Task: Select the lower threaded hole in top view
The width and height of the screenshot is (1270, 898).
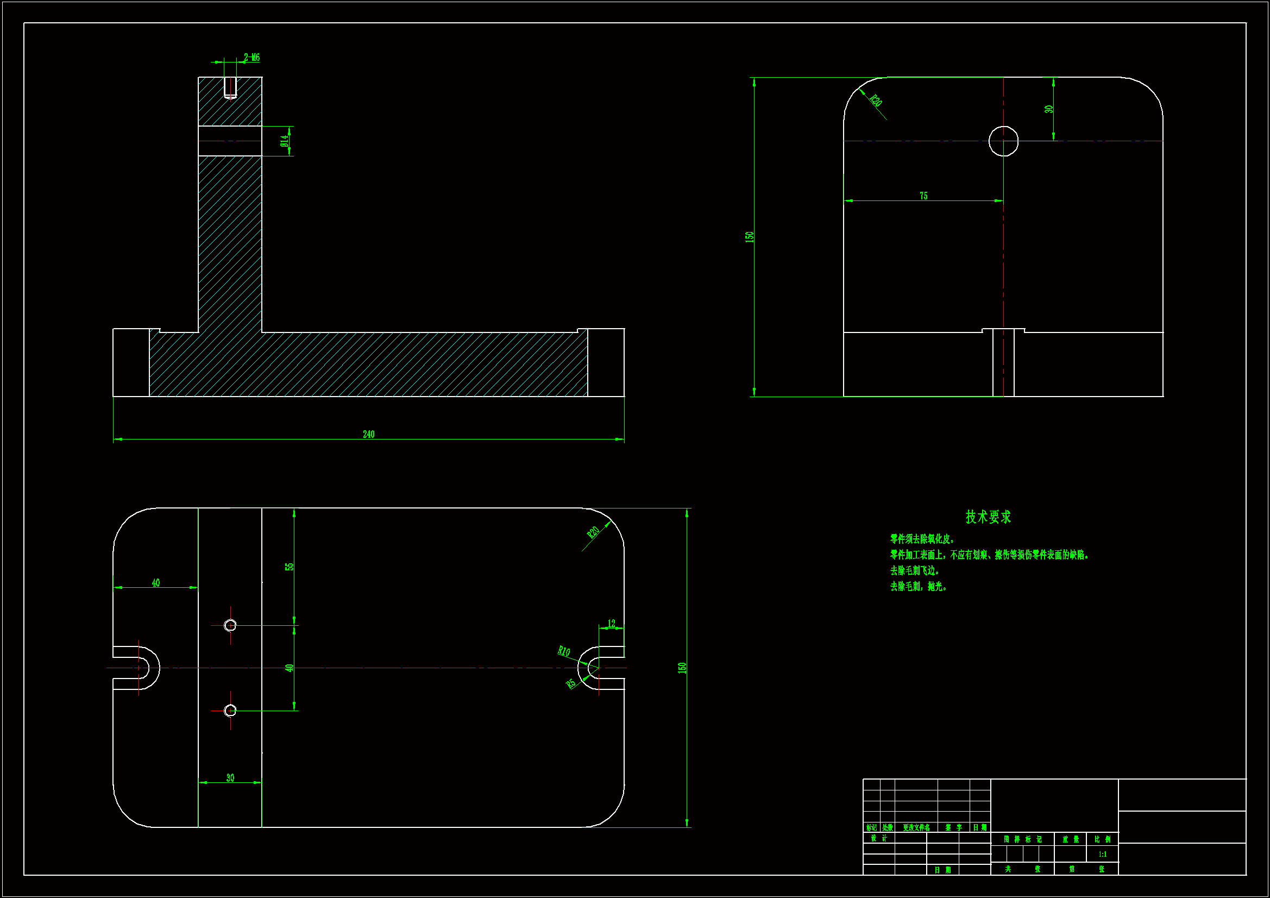Action: coord(230,710)
